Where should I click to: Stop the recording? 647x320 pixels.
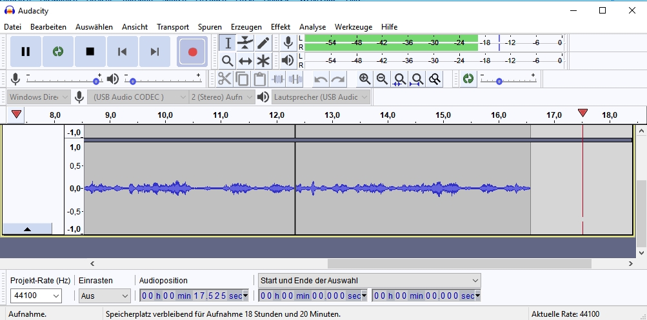(90, 52)
